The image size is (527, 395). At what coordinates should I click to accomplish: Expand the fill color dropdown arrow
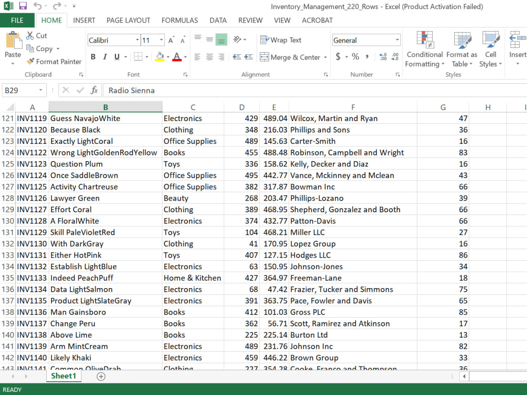point(168,57)
